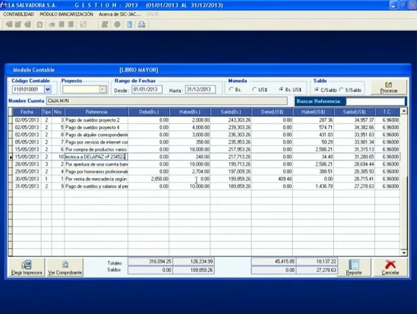This screenshot has height=314, width=417.
Task: Click the Hasta date field
Action: click(200, 89)
